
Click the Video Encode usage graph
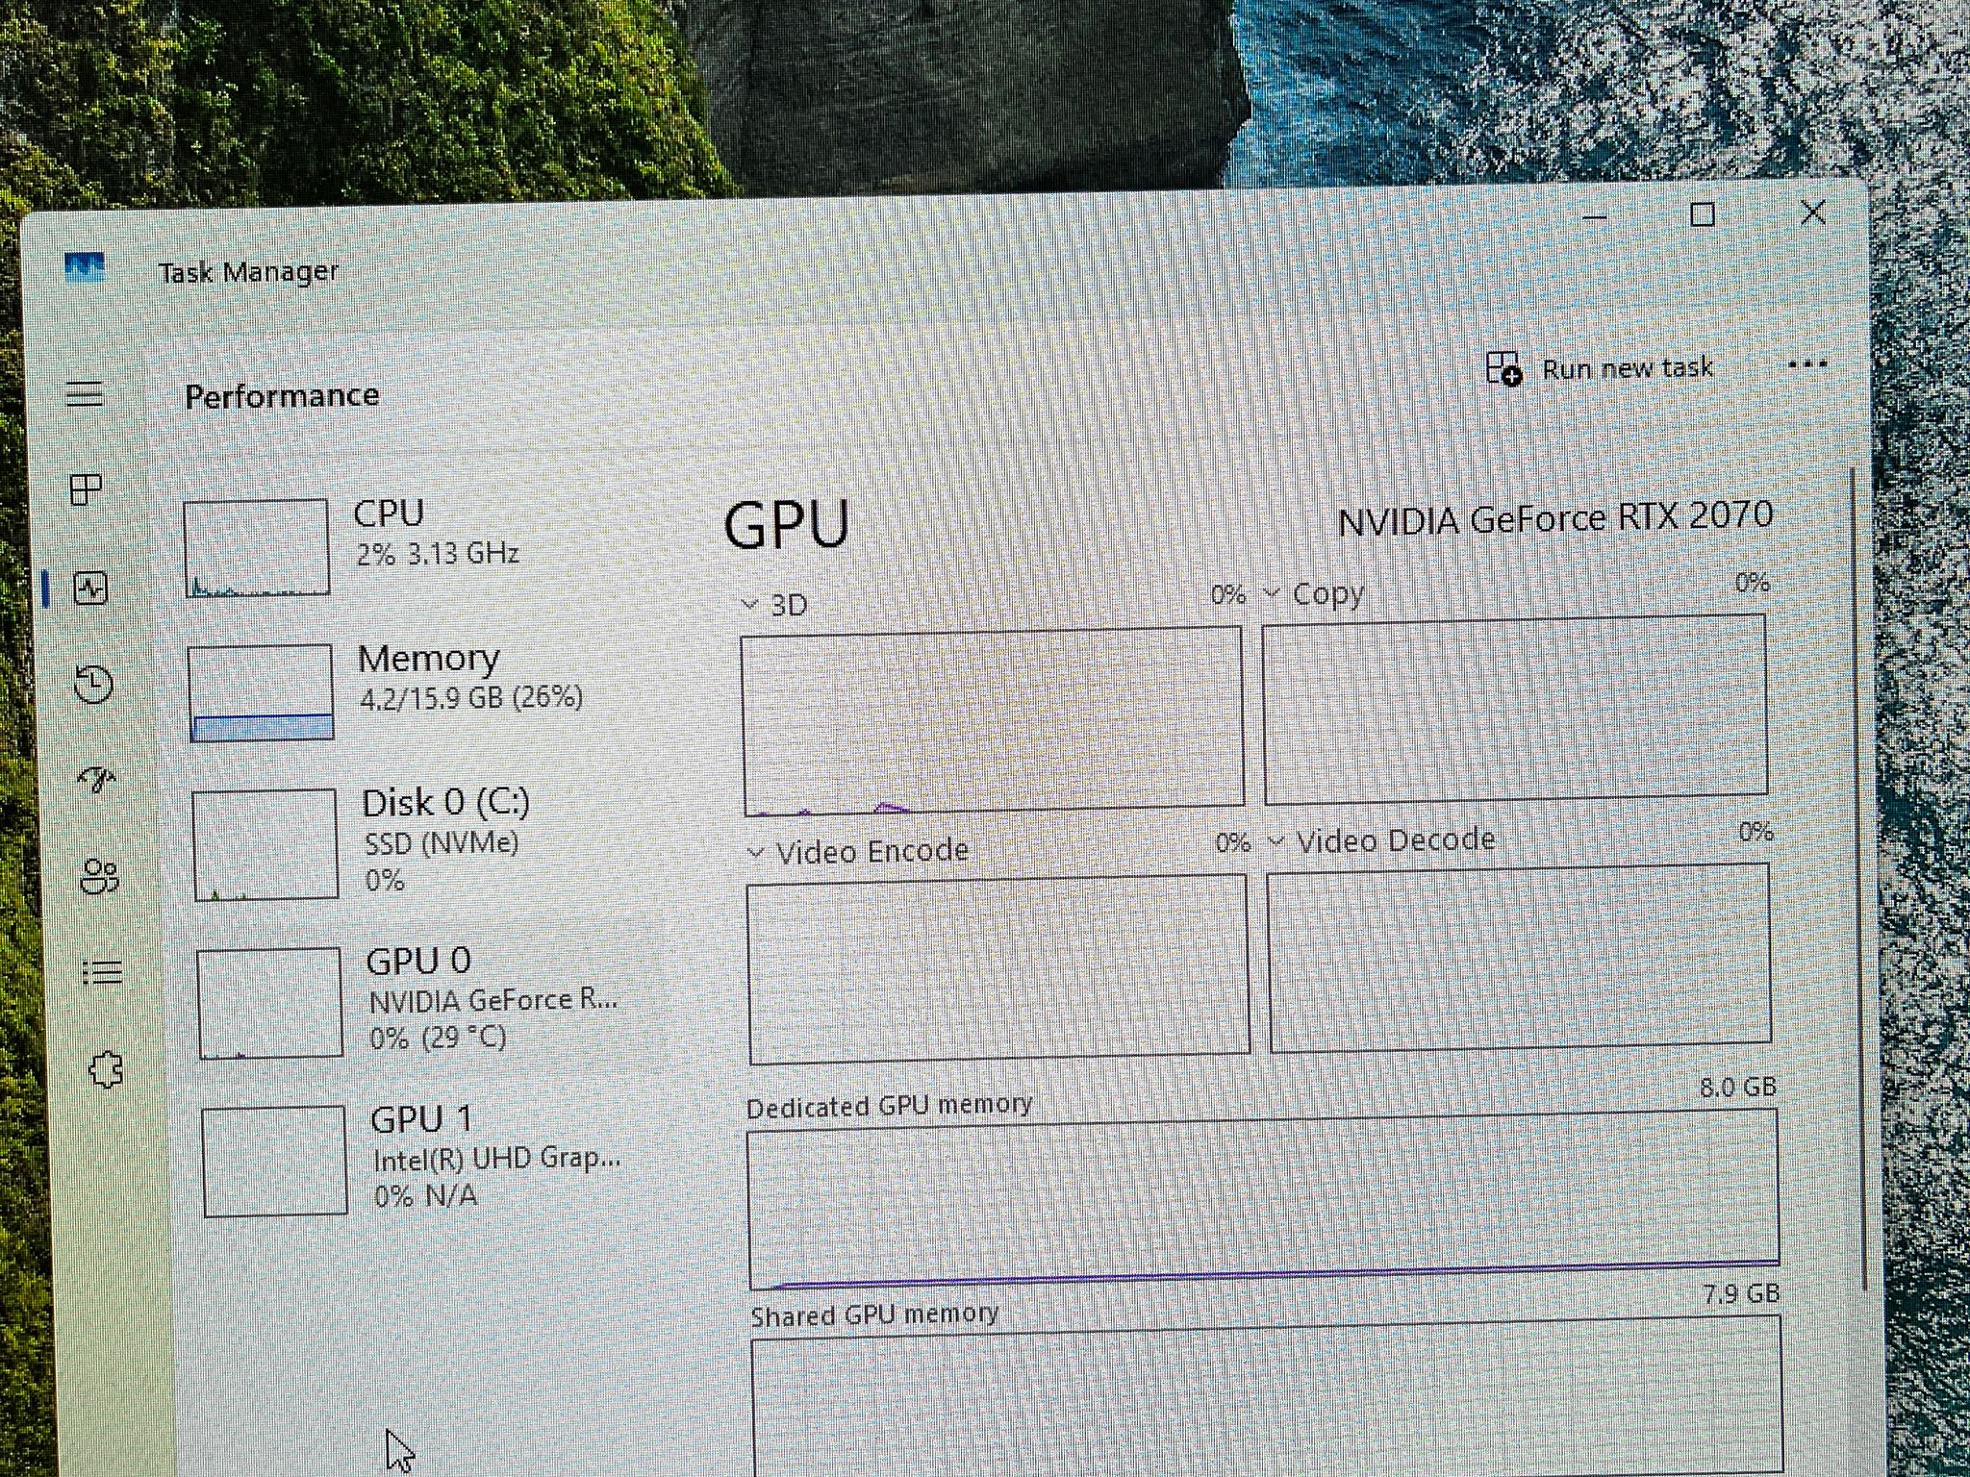point(998,968)
